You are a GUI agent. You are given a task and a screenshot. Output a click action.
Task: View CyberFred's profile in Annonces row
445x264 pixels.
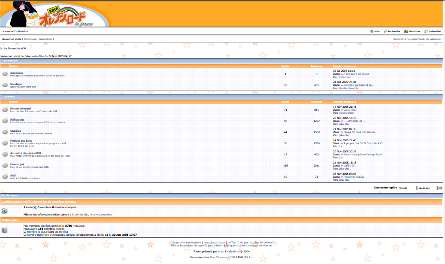coord(345,77)
